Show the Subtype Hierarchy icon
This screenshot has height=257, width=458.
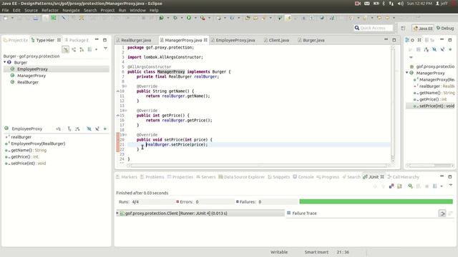tap(82, 49)
